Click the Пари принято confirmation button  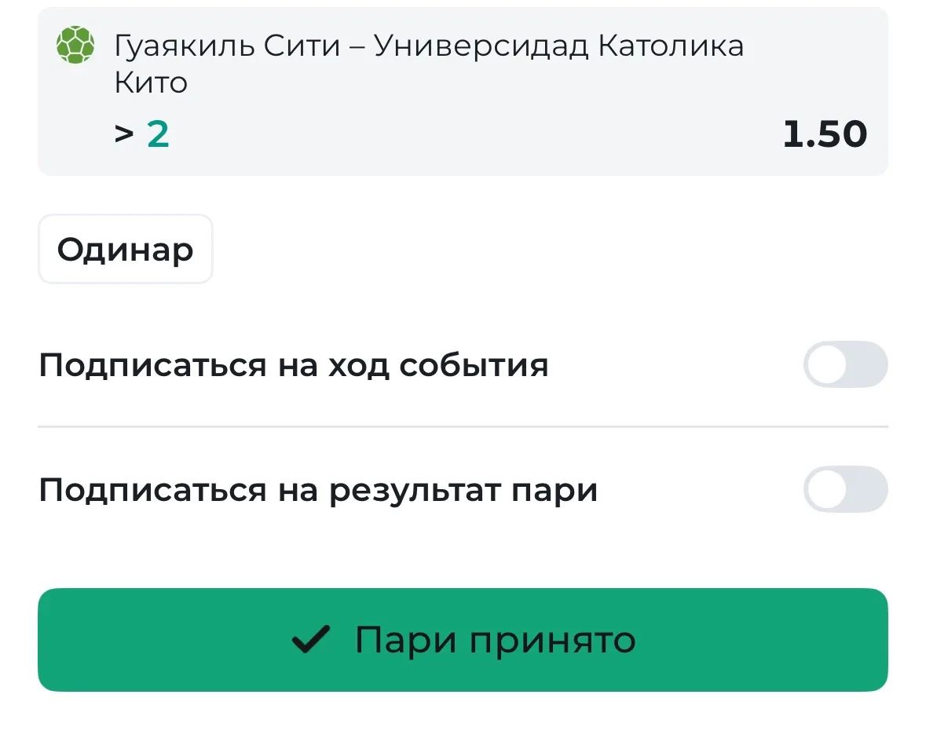463,640
